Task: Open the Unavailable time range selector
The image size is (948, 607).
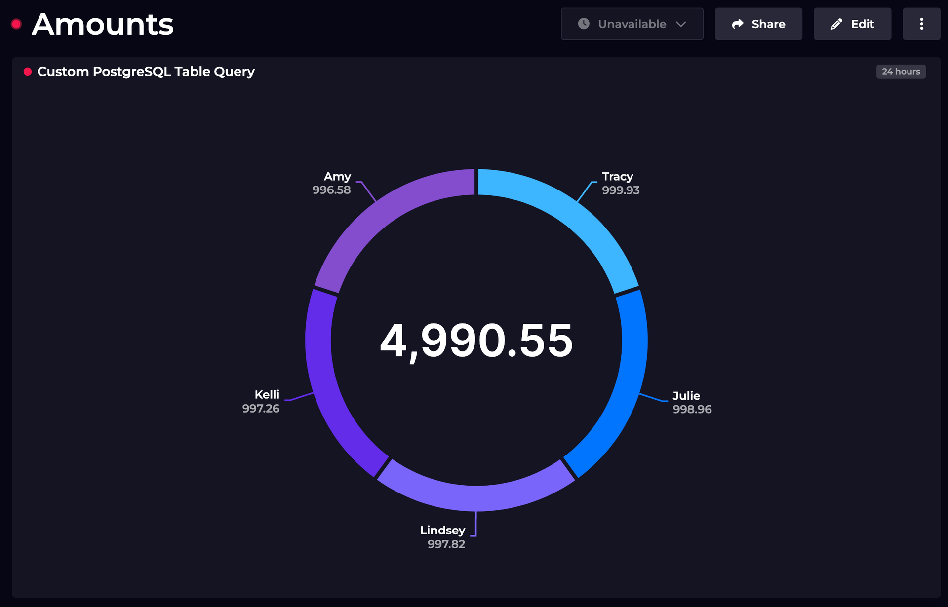Action: (632, 24)
